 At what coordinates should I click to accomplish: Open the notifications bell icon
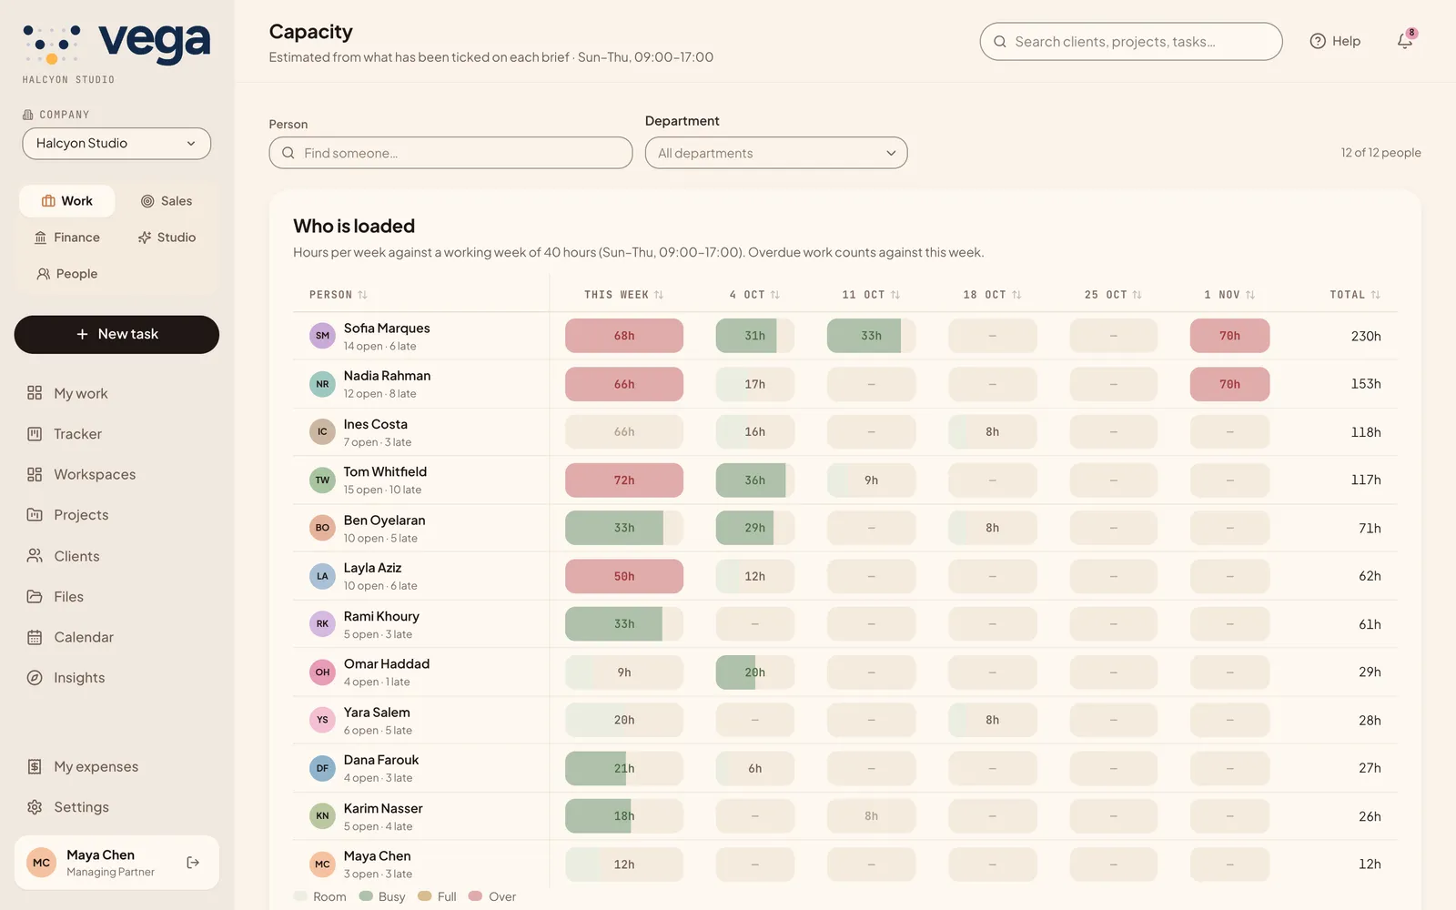pyautogui.click(x=1405, y=41)
